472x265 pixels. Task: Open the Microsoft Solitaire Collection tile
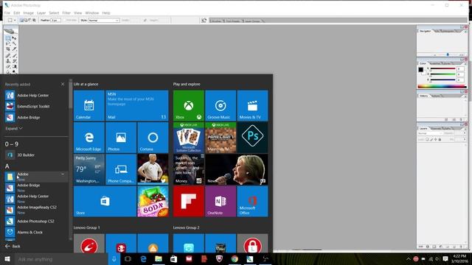(x=189, y=138)
